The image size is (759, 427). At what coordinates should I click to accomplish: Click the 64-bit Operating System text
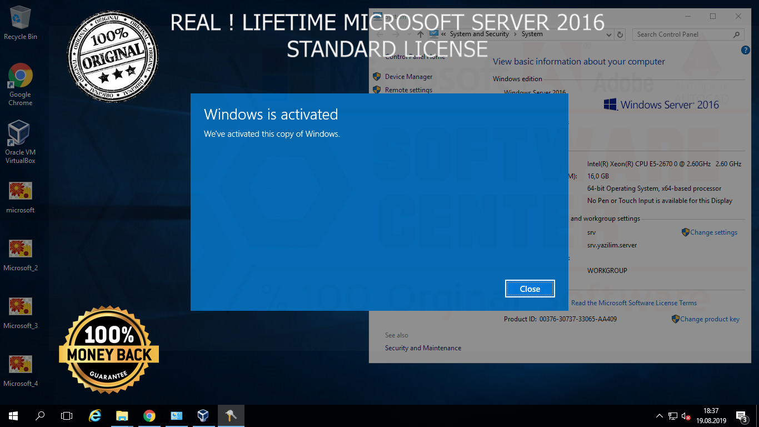click(654, 188)
